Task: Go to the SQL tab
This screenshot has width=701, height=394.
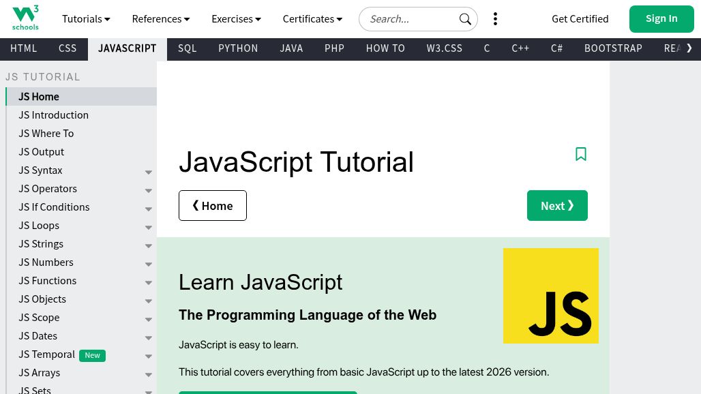Action: pos(188,48)
